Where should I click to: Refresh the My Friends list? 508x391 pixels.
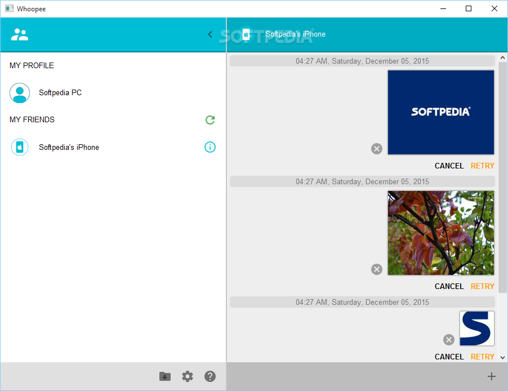(x=210, y=120)
